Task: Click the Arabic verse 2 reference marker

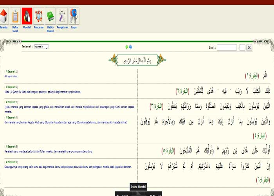Action: [x=182, y=91]
